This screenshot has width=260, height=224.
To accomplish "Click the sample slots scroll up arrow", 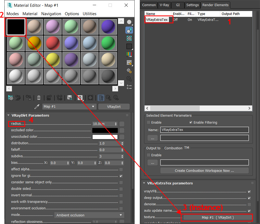I will 121,21.
